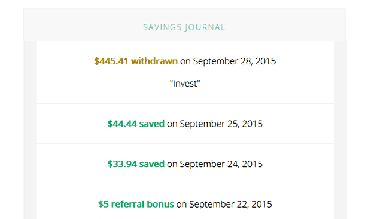Click the gray margin right of the entries
Screen dimensions: 371x219
[x=340, y=130]
